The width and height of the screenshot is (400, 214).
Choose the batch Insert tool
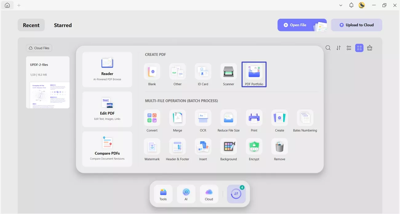(203, 150)
